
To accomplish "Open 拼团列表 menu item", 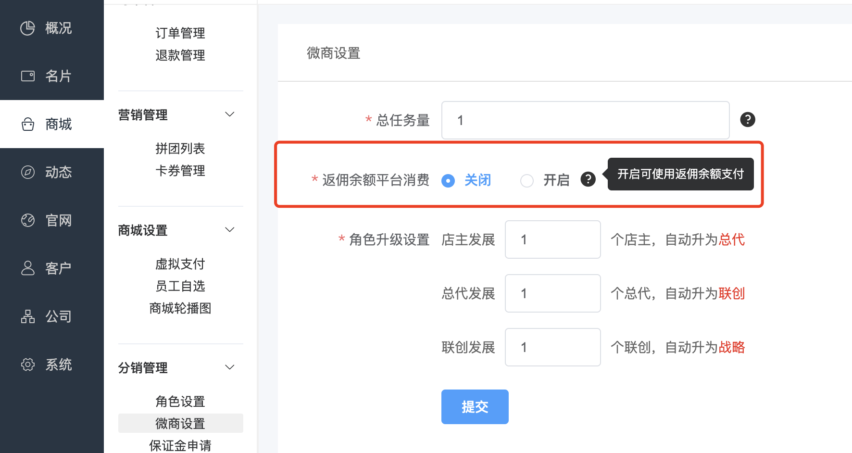I will tap(180, 149).
